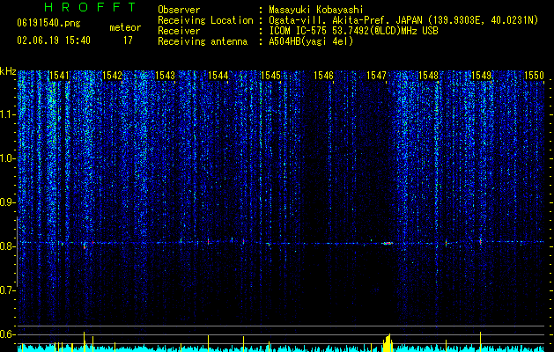Click the tall yellow peak cluster below 1547
The width and height of the screenshot is (554, 352).
click(388, 343)
